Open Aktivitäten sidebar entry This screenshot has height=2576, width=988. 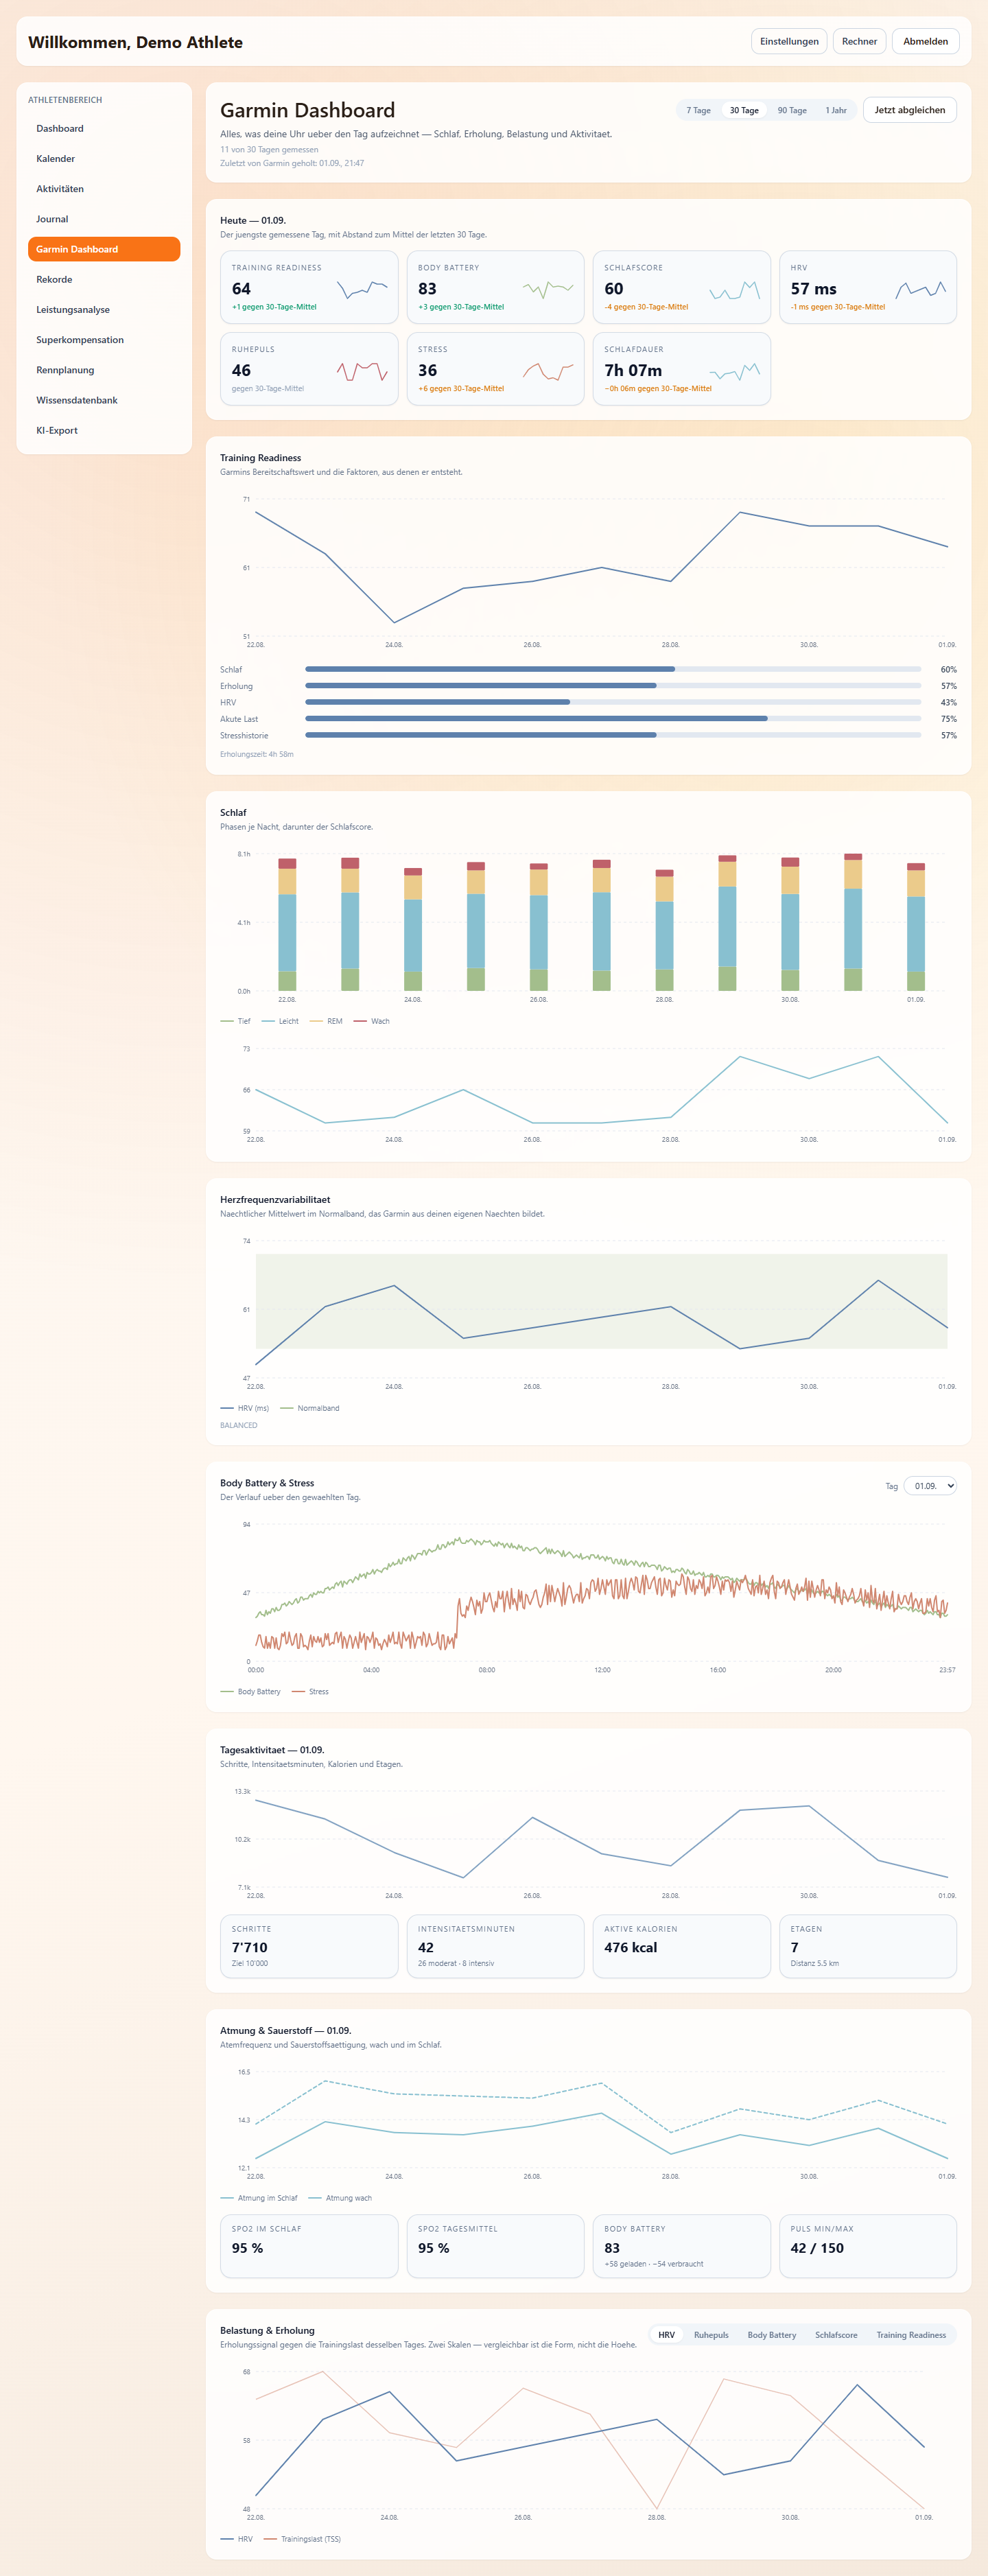point(104,189)
